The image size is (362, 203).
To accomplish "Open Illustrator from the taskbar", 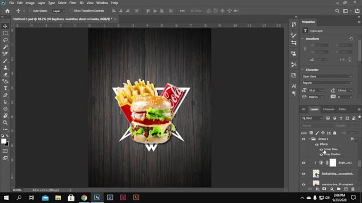I will [136, 198].
